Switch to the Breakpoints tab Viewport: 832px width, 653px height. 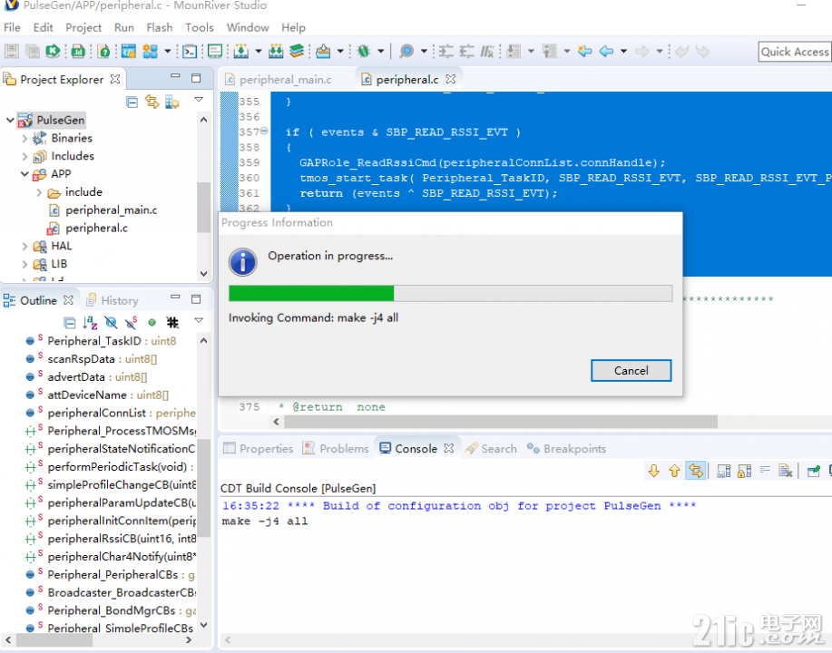click(566, 449)
